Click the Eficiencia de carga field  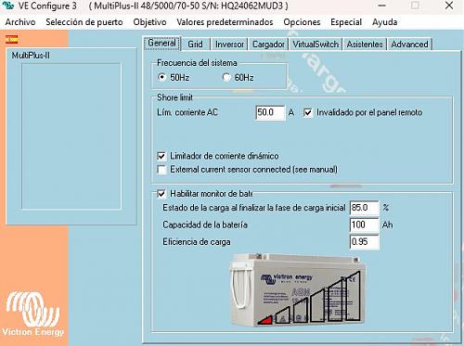(x=365, y=242)
